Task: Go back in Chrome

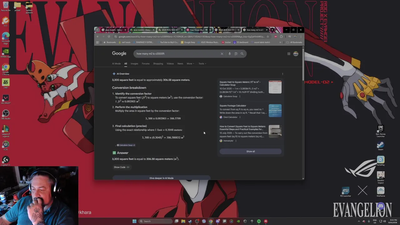Action: [x=97, y=37]
